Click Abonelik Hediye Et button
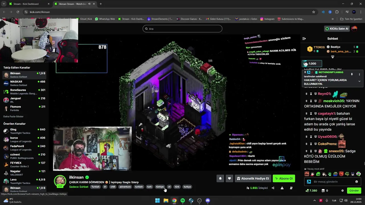The width and height of the screenshot is (365, 205). (x=253, y=179)
